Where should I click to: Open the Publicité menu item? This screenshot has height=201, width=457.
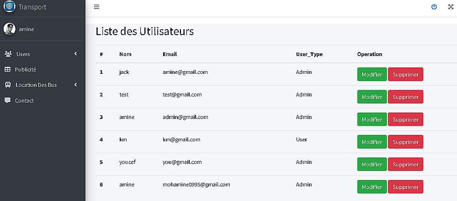(x=25, y=69)
